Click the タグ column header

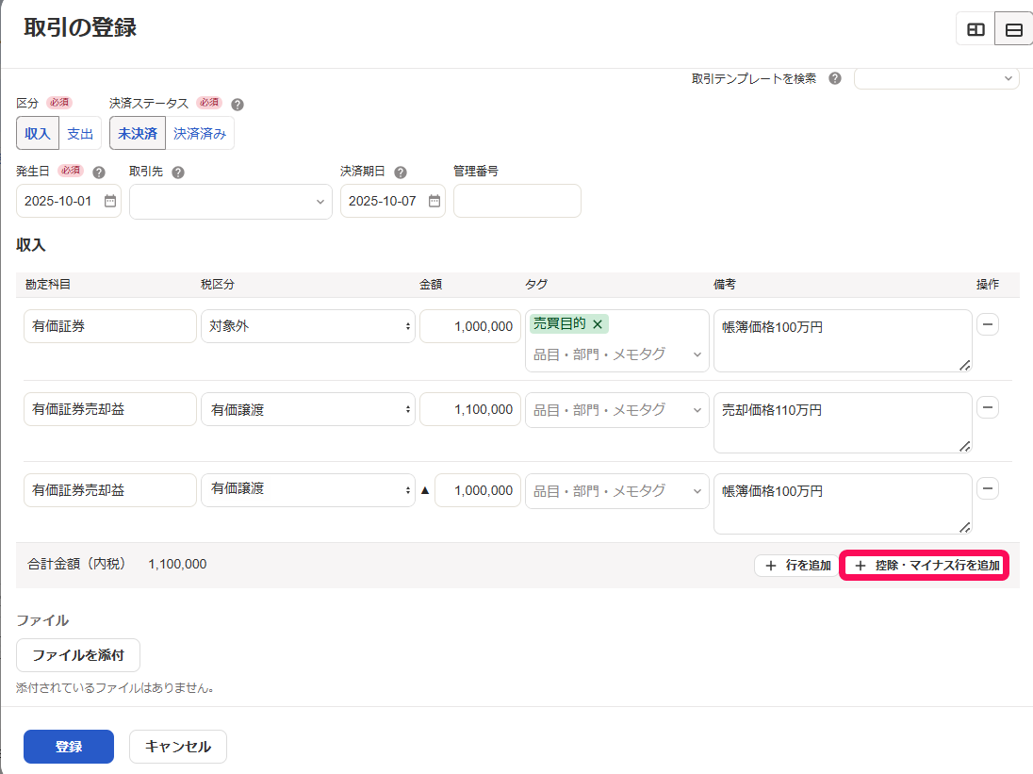(536, 285)
